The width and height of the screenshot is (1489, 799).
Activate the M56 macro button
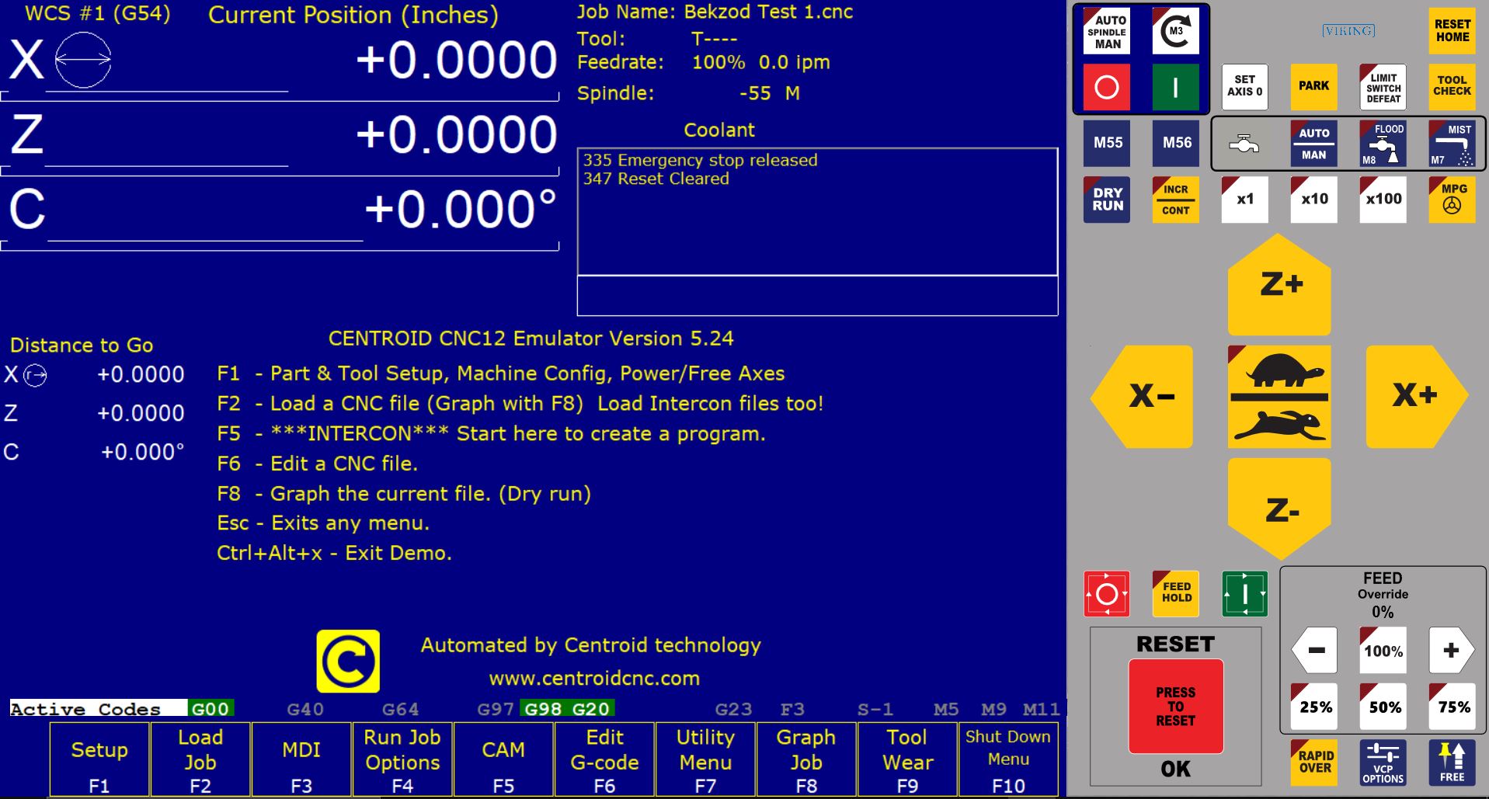tap(1175, 143)
